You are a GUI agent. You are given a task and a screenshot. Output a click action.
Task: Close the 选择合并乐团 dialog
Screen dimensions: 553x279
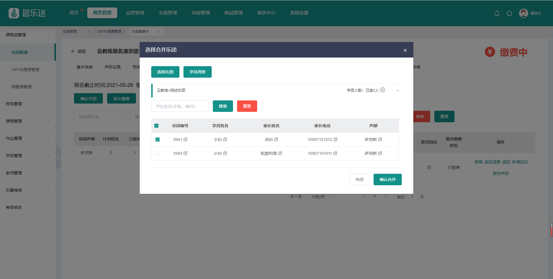[405, 50]
